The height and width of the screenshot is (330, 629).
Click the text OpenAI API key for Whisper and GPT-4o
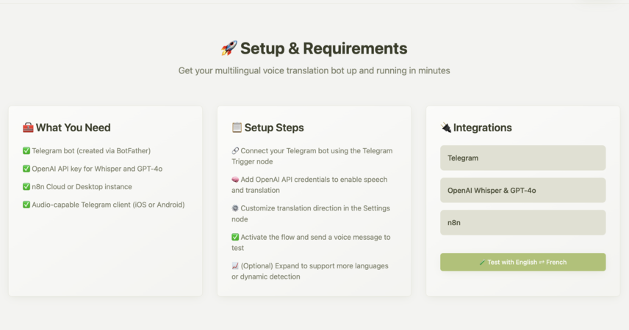97,169
